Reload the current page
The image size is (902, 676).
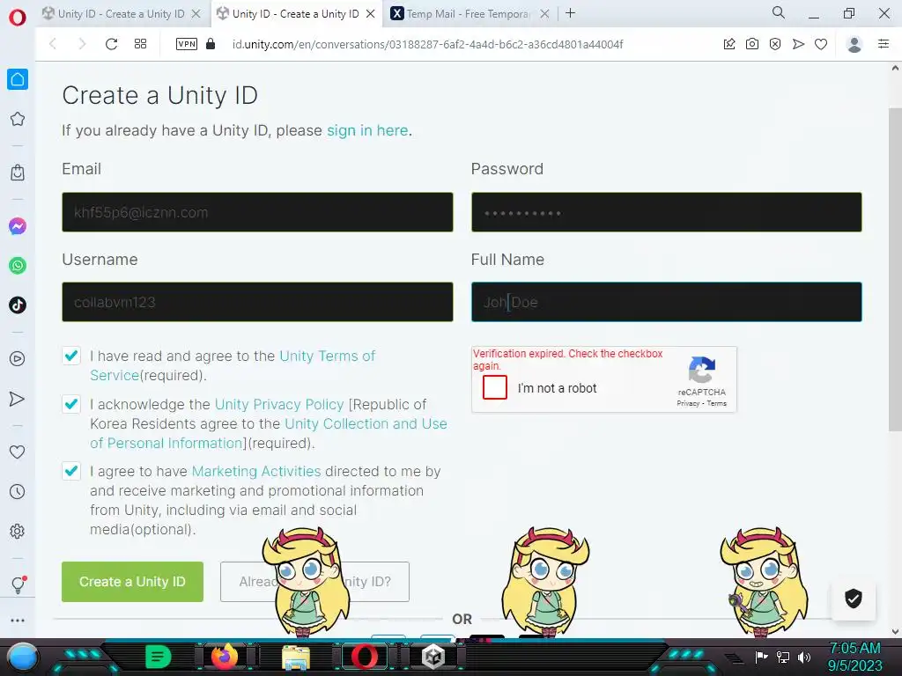112,44
